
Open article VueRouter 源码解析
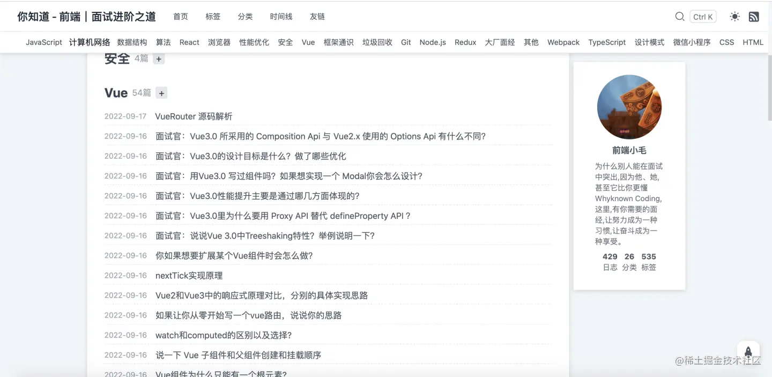194,116
